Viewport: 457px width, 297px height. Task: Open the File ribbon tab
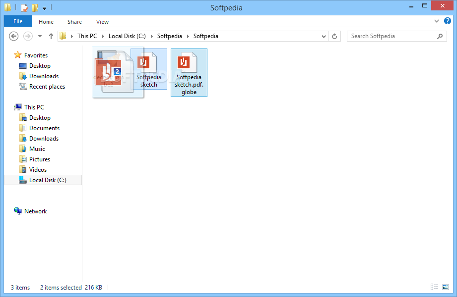click(18, 21)
